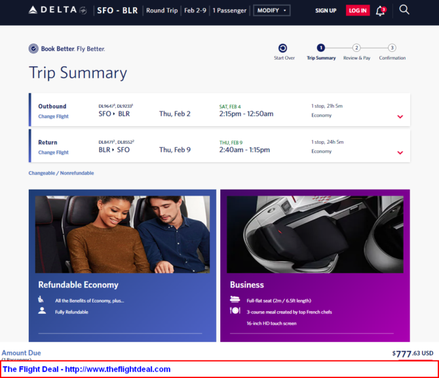This screenshot has height=378, width=439.
Task: Click Change Flight under Outbound
Action: coord(53,116)
